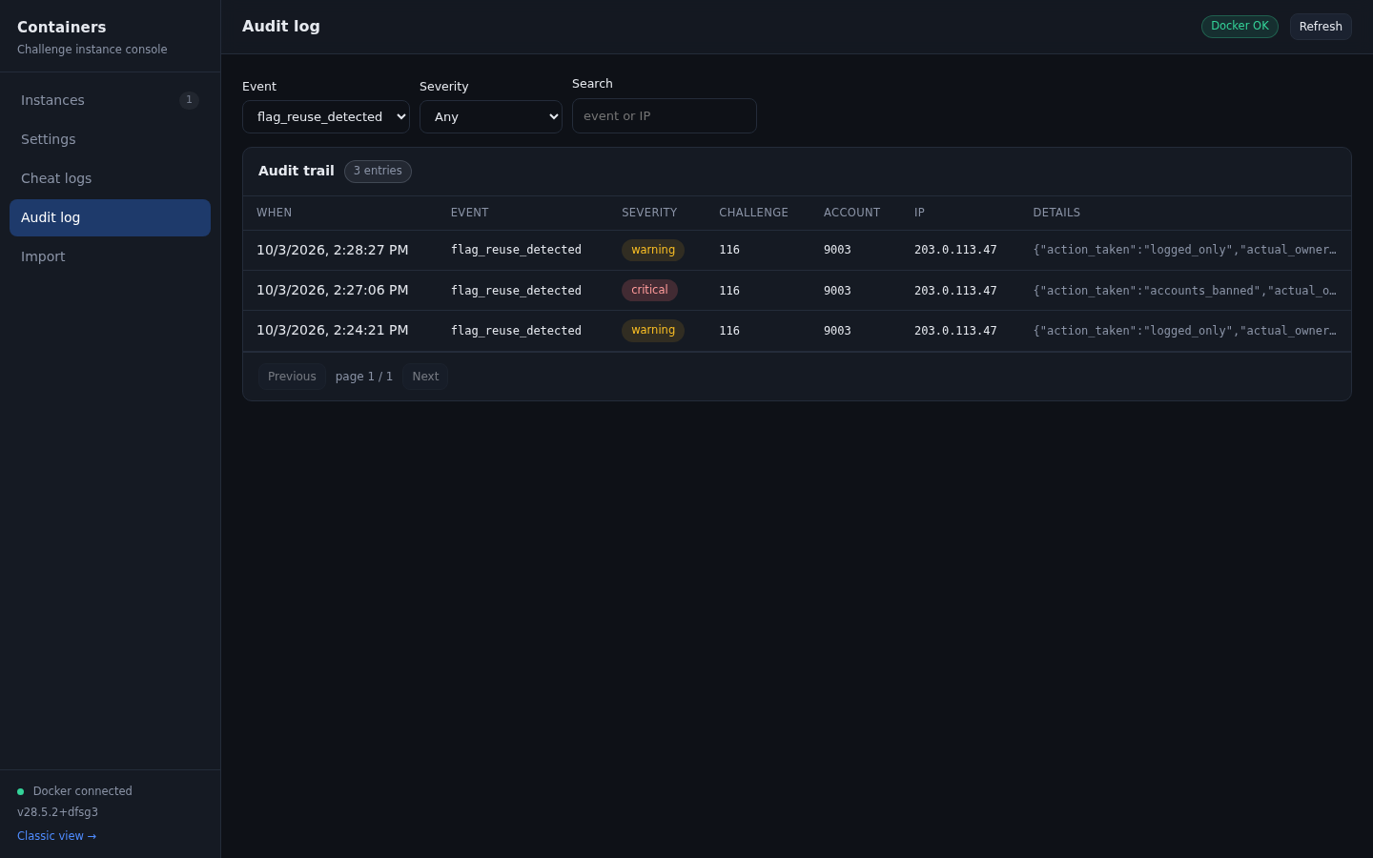Click the warning badge in the 2:28:27 row

[653, 250]
